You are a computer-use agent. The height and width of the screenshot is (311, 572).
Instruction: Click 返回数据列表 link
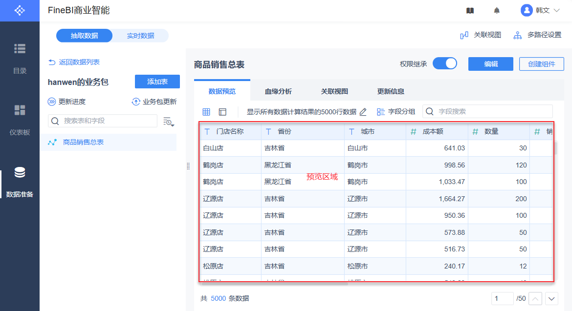(74, 62)
